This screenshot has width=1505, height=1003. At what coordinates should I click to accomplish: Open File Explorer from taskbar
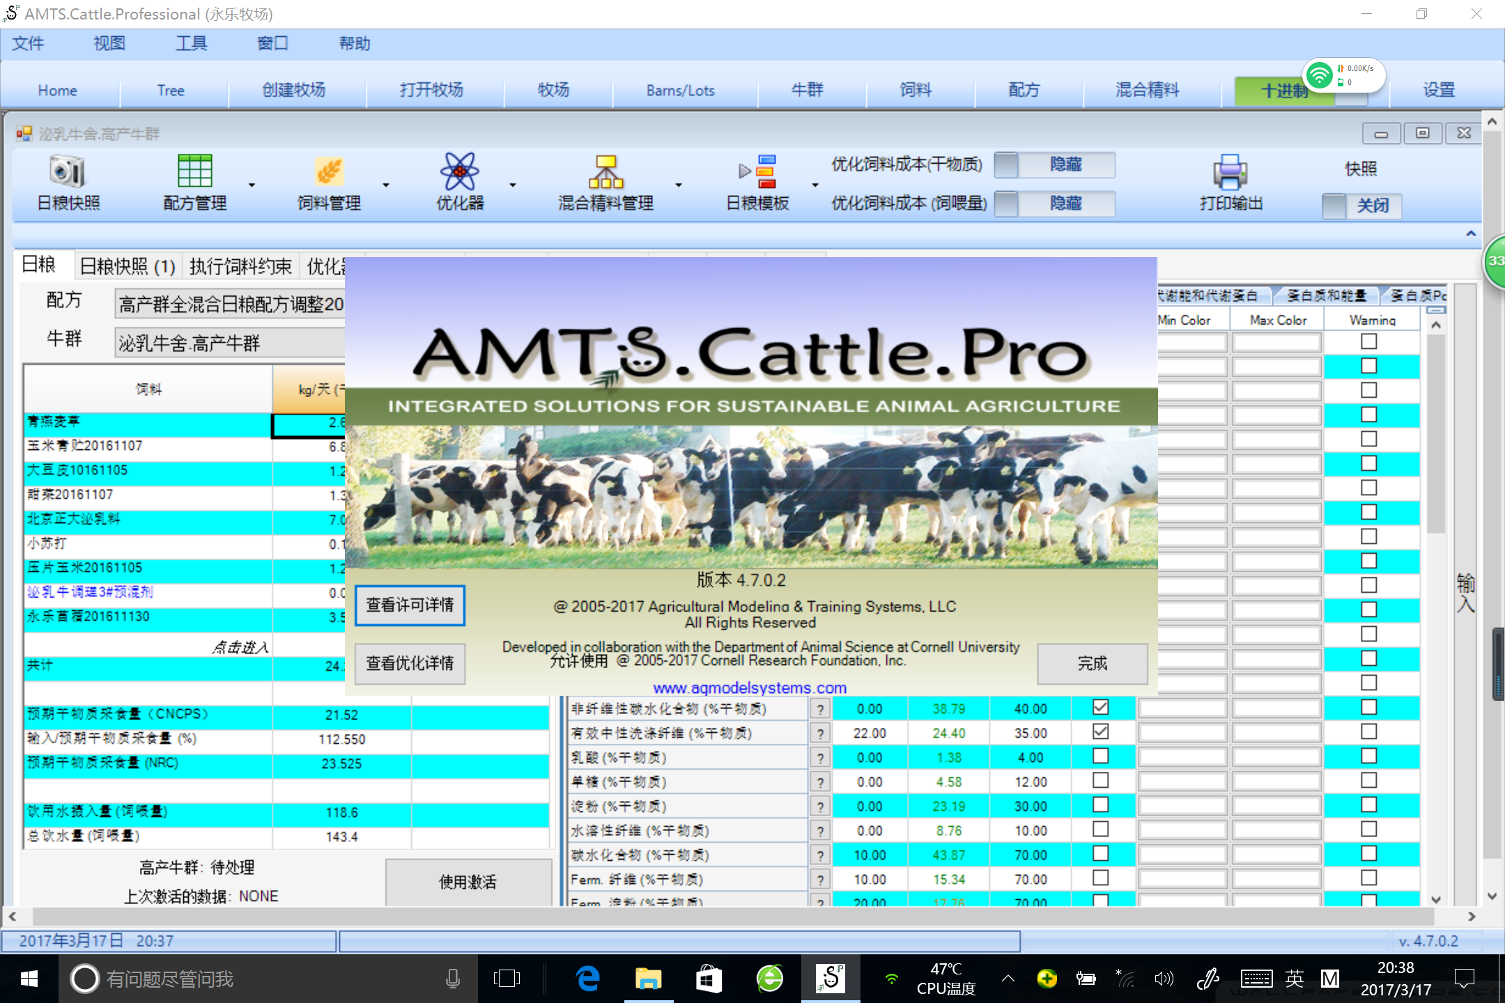tap(648, 979)
